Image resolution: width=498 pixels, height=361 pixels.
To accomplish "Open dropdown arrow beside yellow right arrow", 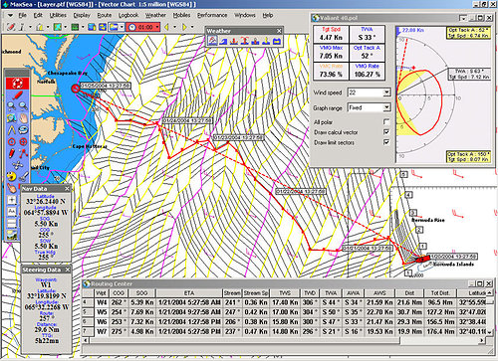I will point(192,27).
